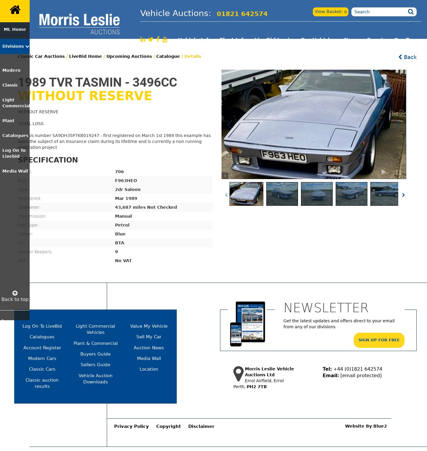Open Sellers Guide footer link
Screen dimensions: 427x451
(95, 365)
